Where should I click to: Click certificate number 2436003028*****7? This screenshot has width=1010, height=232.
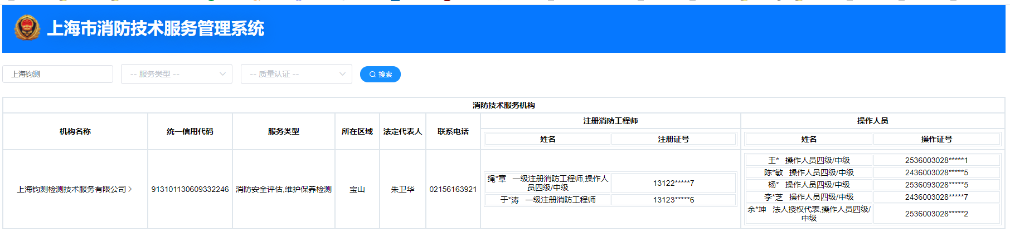[936, 197]
